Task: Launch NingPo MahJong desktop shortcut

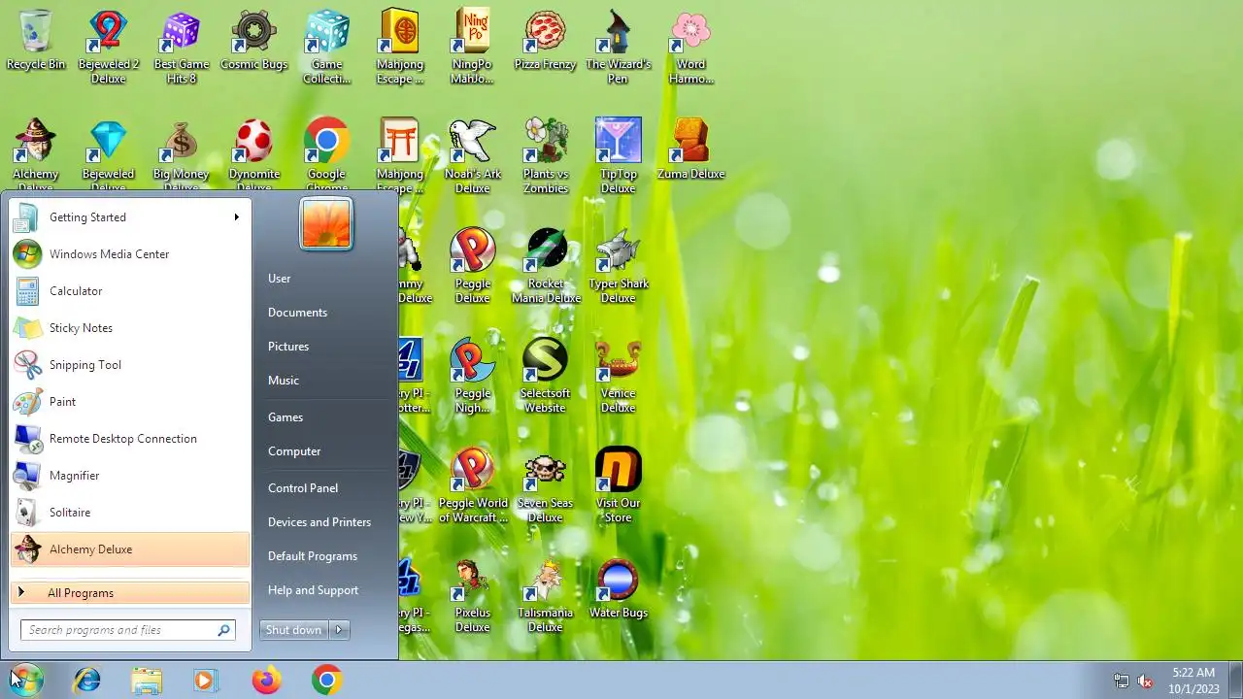Action: (473, 47)
